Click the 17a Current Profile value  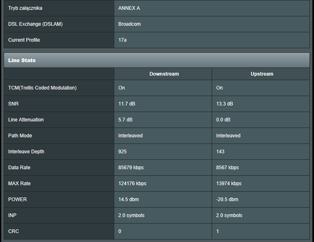pyautogui.click(x=122, y=40)
